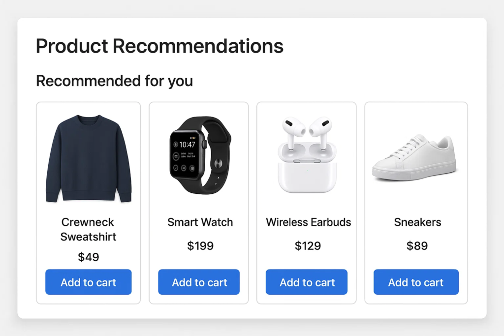Screen dimensions: 504x336
Task: Click the $49 sweatshirt price
Action: pos(89,257)
